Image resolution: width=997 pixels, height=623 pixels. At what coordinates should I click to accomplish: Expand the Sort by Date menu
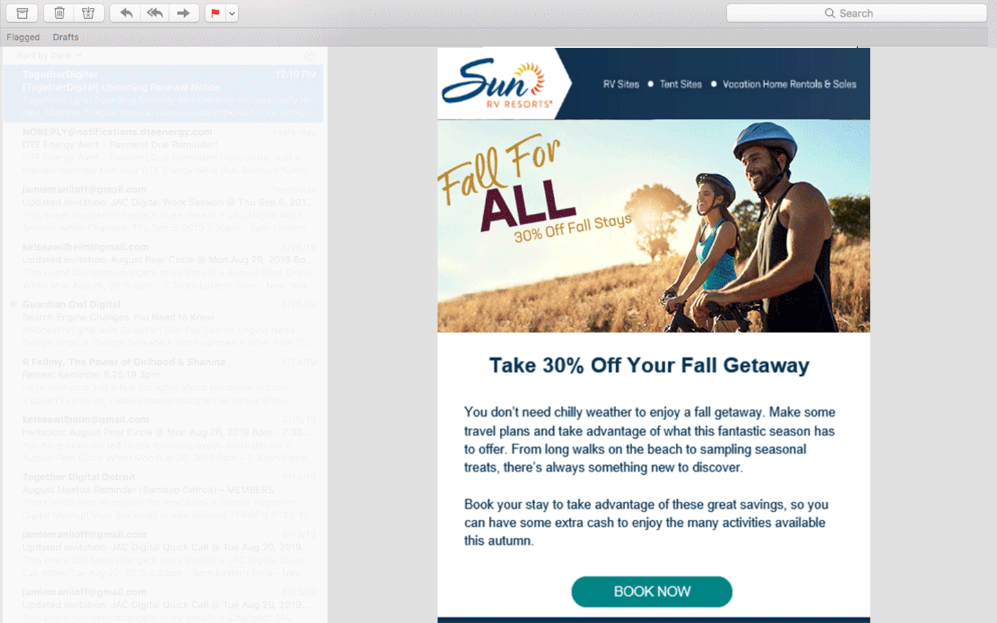(48, 55)
